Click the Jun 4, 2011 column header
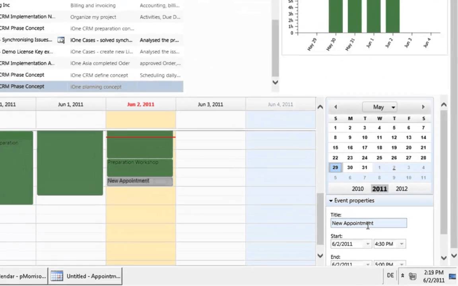The image size is (458, 286). (x=280, y=104)
